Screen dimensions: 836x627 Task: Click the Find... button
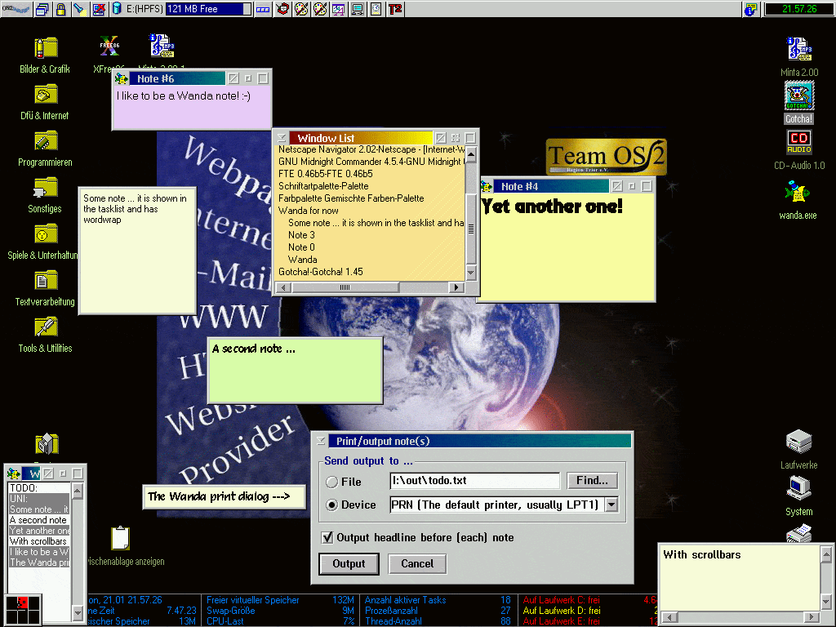[592, 480]
